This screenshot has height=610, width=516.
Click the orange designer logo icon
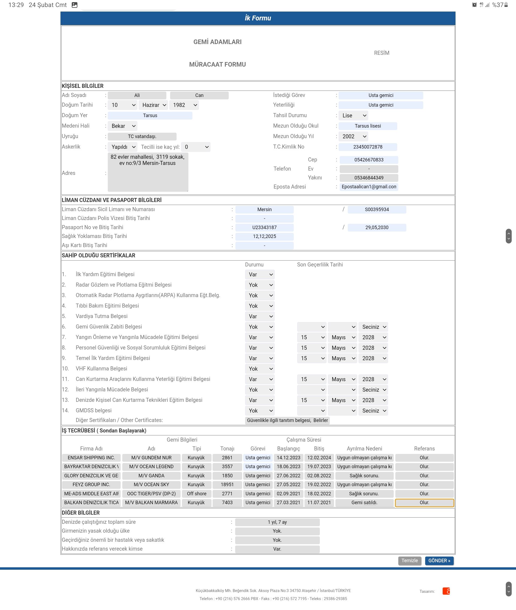(446, 591)
